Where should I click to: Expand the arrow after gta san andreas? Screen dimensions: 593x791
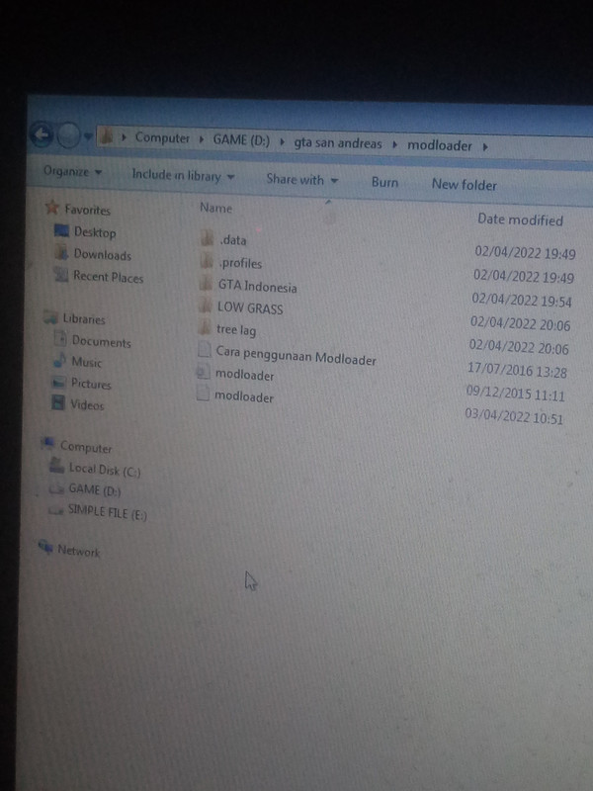394,144
